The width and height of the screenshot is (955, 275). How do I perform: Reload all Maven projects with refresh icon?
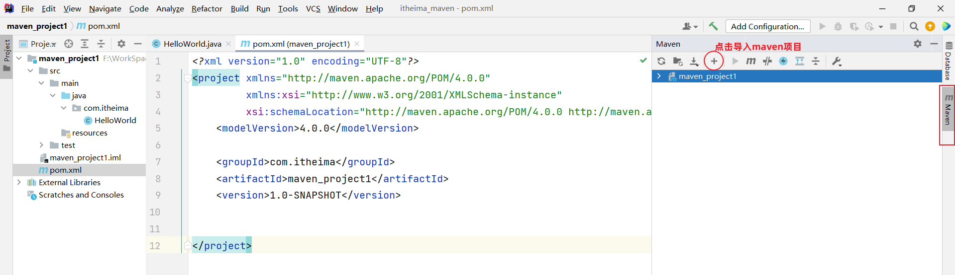[661, 61]
